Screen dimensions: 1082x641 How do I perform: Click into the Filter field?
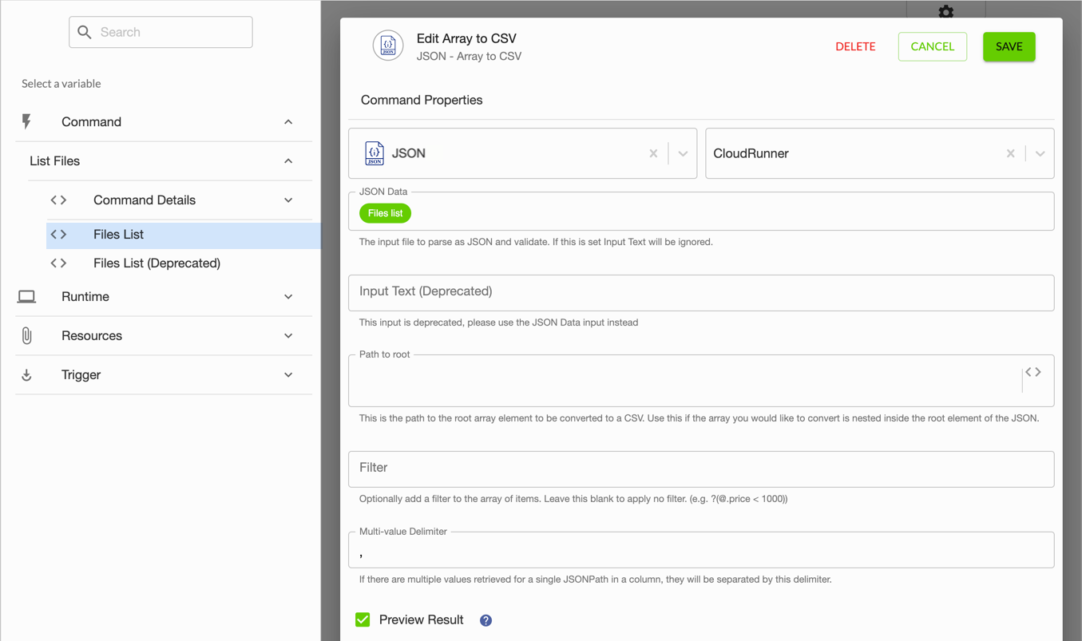(701, 469)
